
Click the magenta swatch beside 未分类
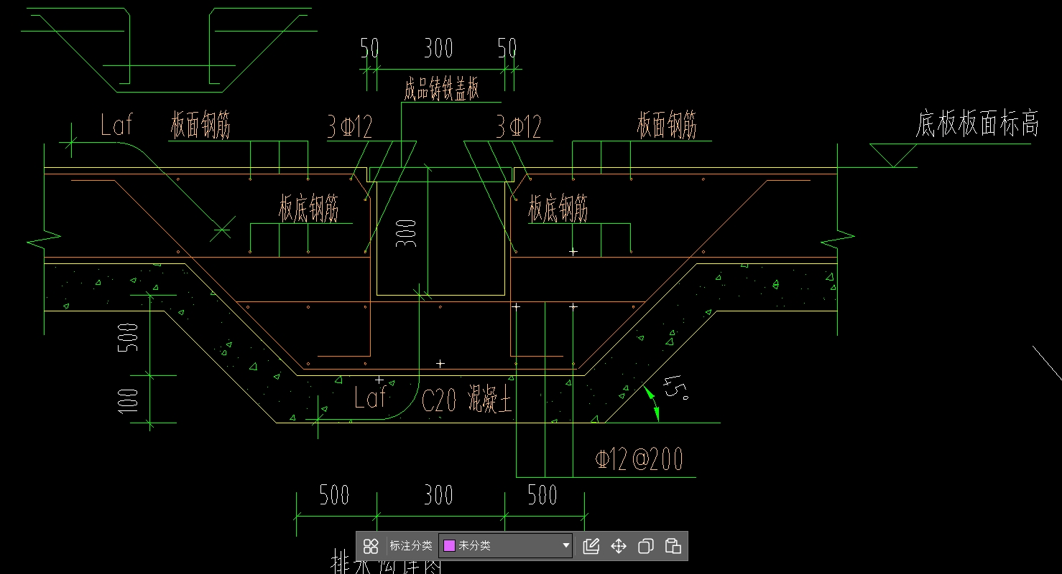(449, 546)
